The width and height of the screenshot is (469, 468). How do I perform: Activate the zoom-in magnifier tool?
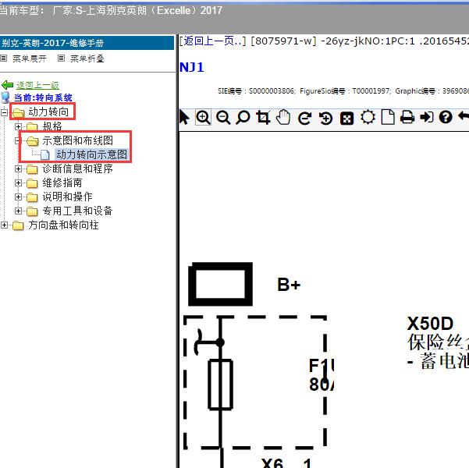[x=203, y=117]
